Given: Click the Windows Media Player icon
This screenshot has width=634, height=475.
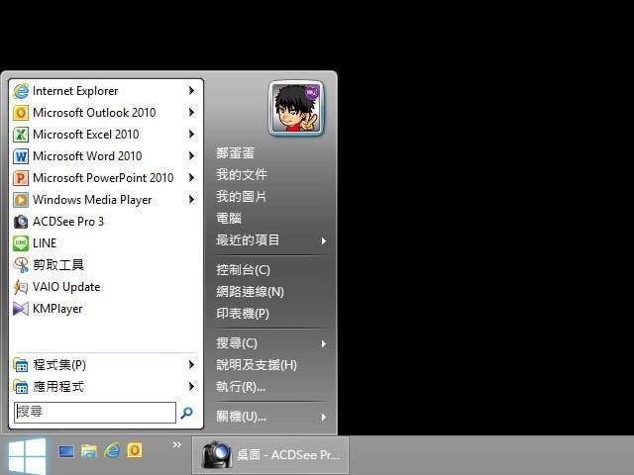Looking at the screenshot, I should (21, 200).
